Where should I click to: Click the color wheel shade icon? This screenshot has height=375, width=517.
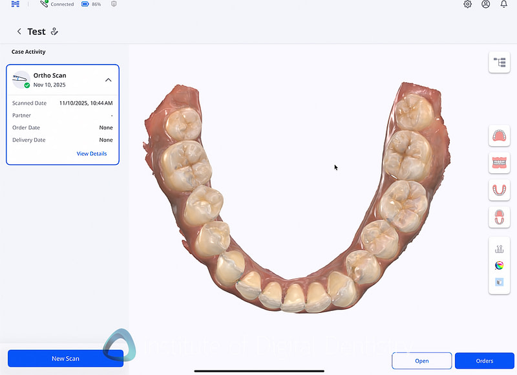click(x=499, y=265)
